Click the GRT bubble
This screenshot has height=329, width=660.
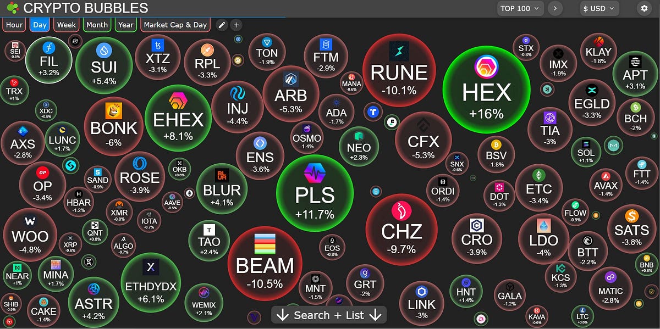365,282
